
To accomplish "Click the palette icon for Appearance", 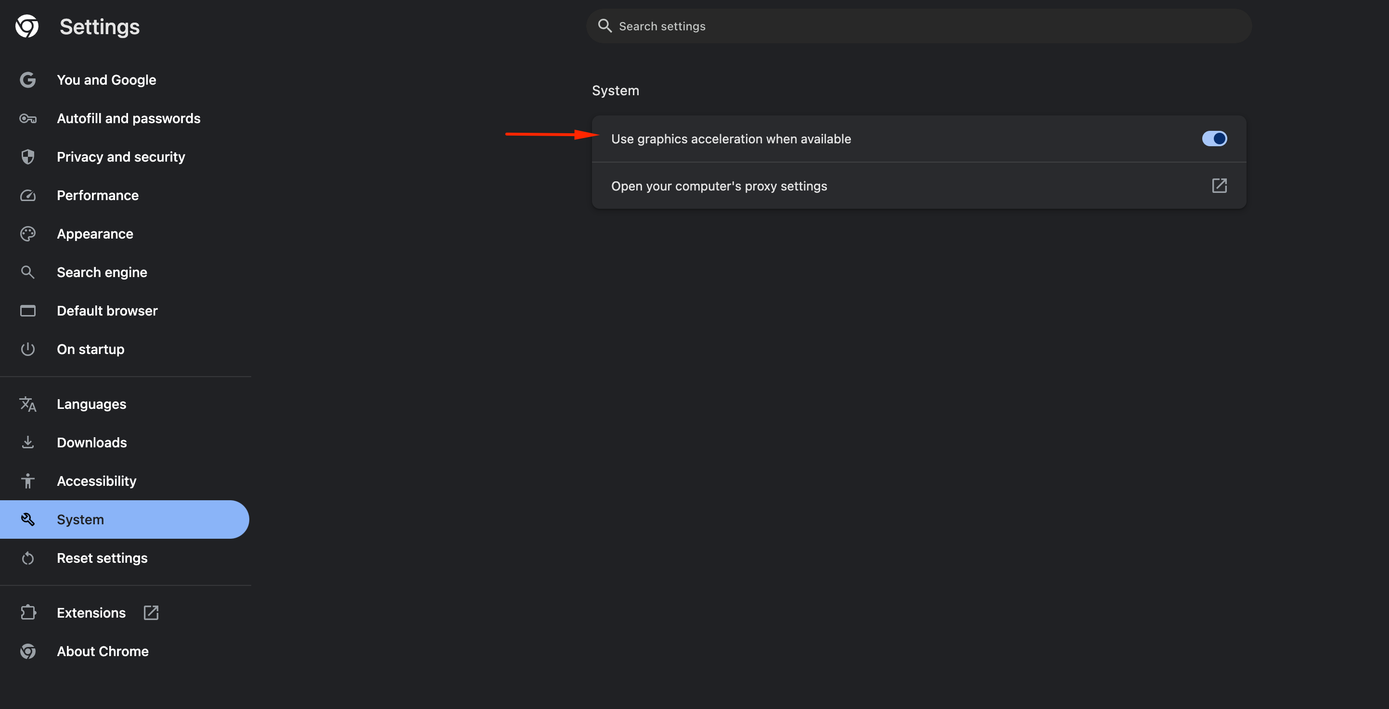I will (27, 234).
